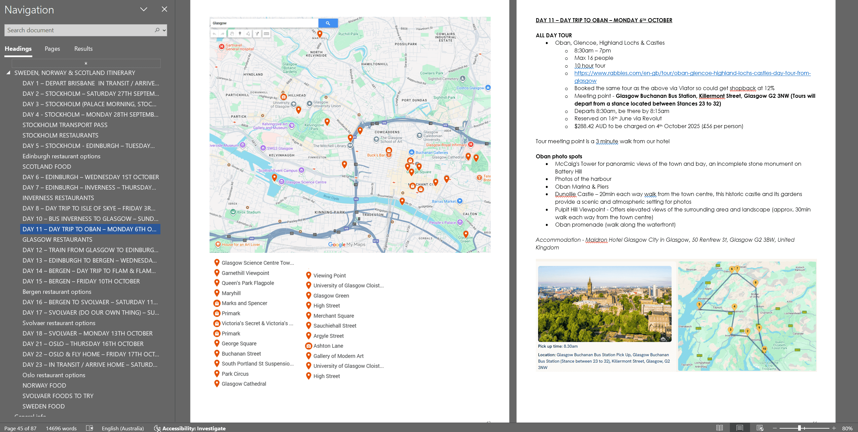
Task: Click the zoom in plus button
Action: pos(834,428)
